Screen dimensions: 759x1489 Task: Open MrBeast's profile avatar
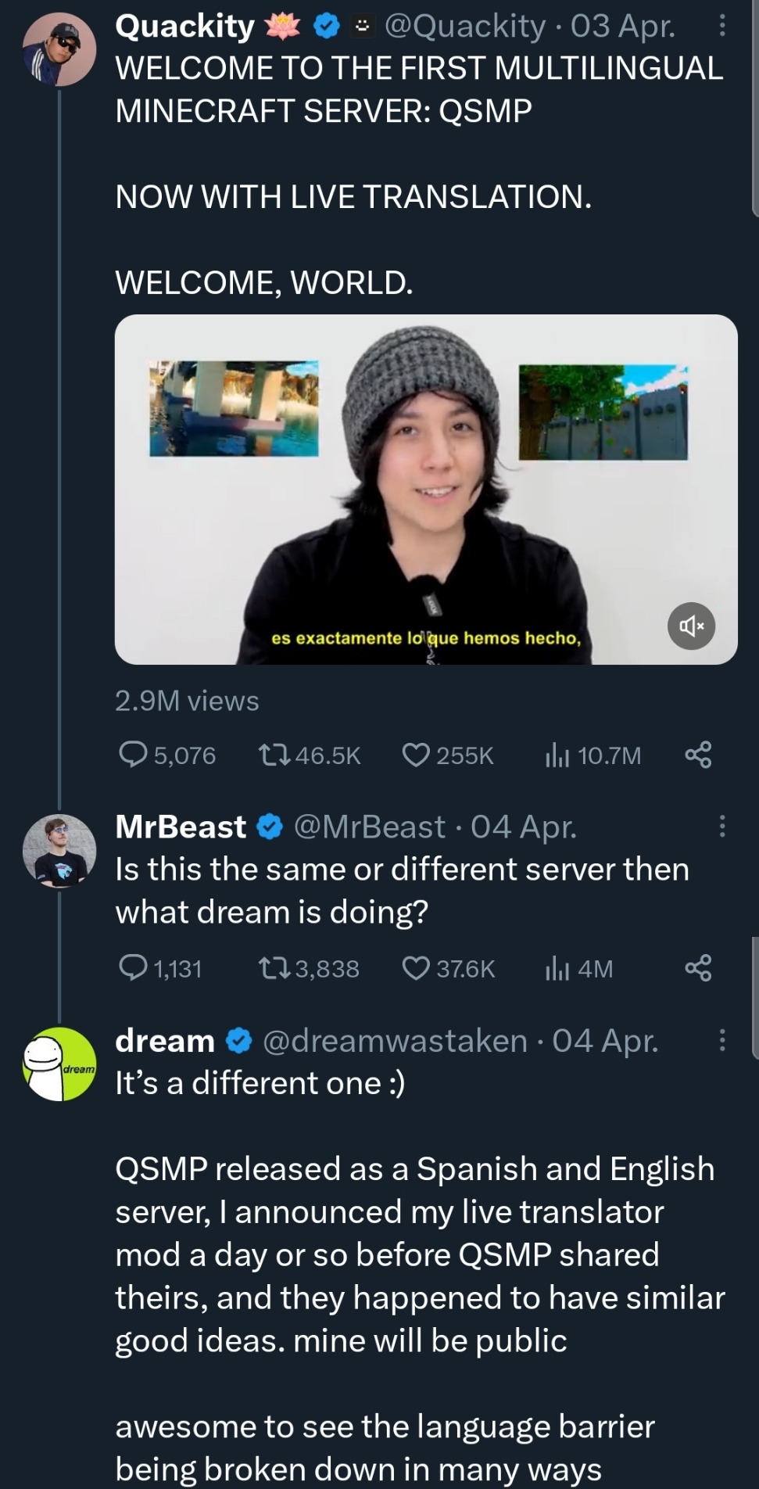coord(59,850)
